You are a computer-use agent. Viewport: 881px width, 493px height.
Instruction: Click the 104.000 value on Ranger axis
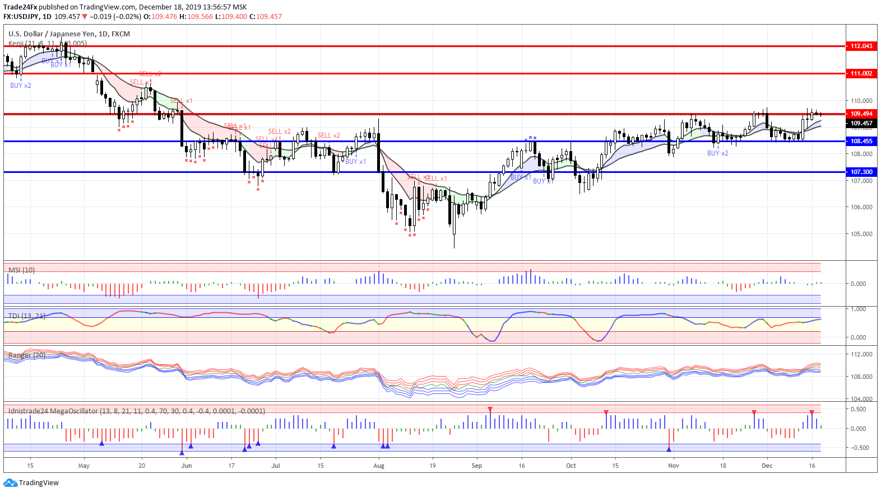point(861,399)
